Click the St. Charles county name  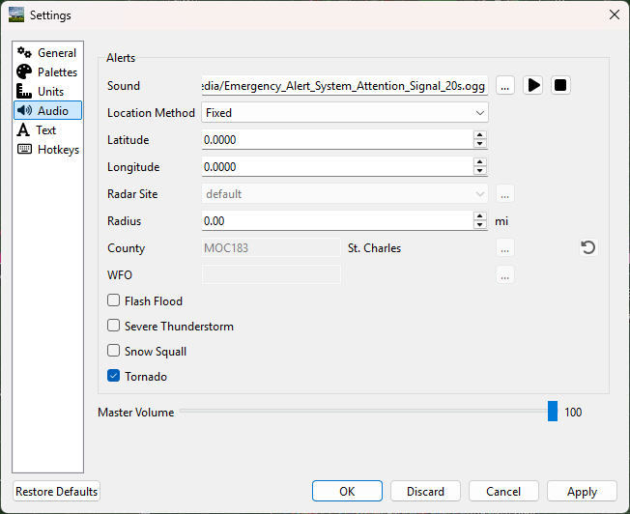[374, 248]
